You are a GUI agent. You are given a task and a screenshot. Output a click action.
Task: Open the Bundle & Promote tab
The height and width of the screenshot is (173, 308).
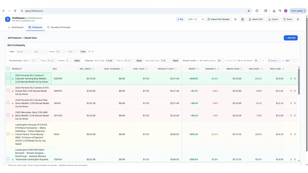[x=59, y=27]
